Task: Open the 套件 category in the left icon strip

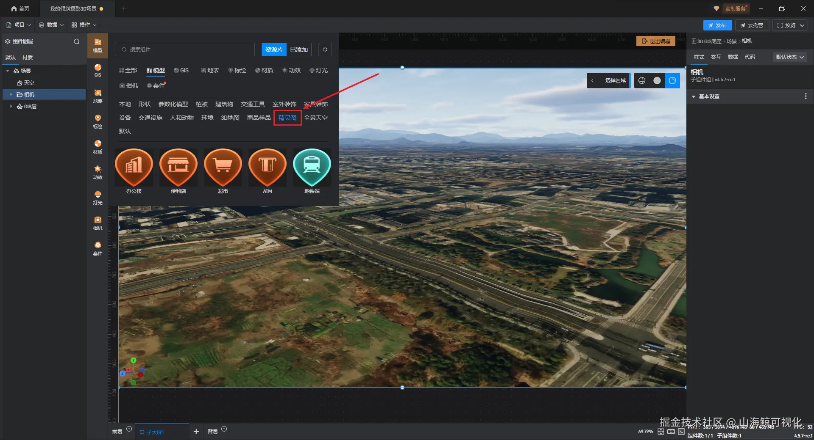Action: [98, 248]
